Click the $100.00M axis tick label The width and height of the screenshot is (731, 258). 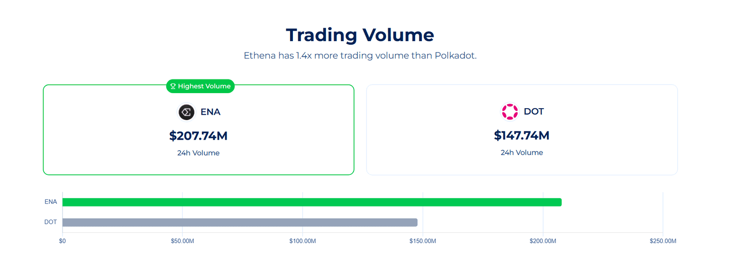click(302, 241)
